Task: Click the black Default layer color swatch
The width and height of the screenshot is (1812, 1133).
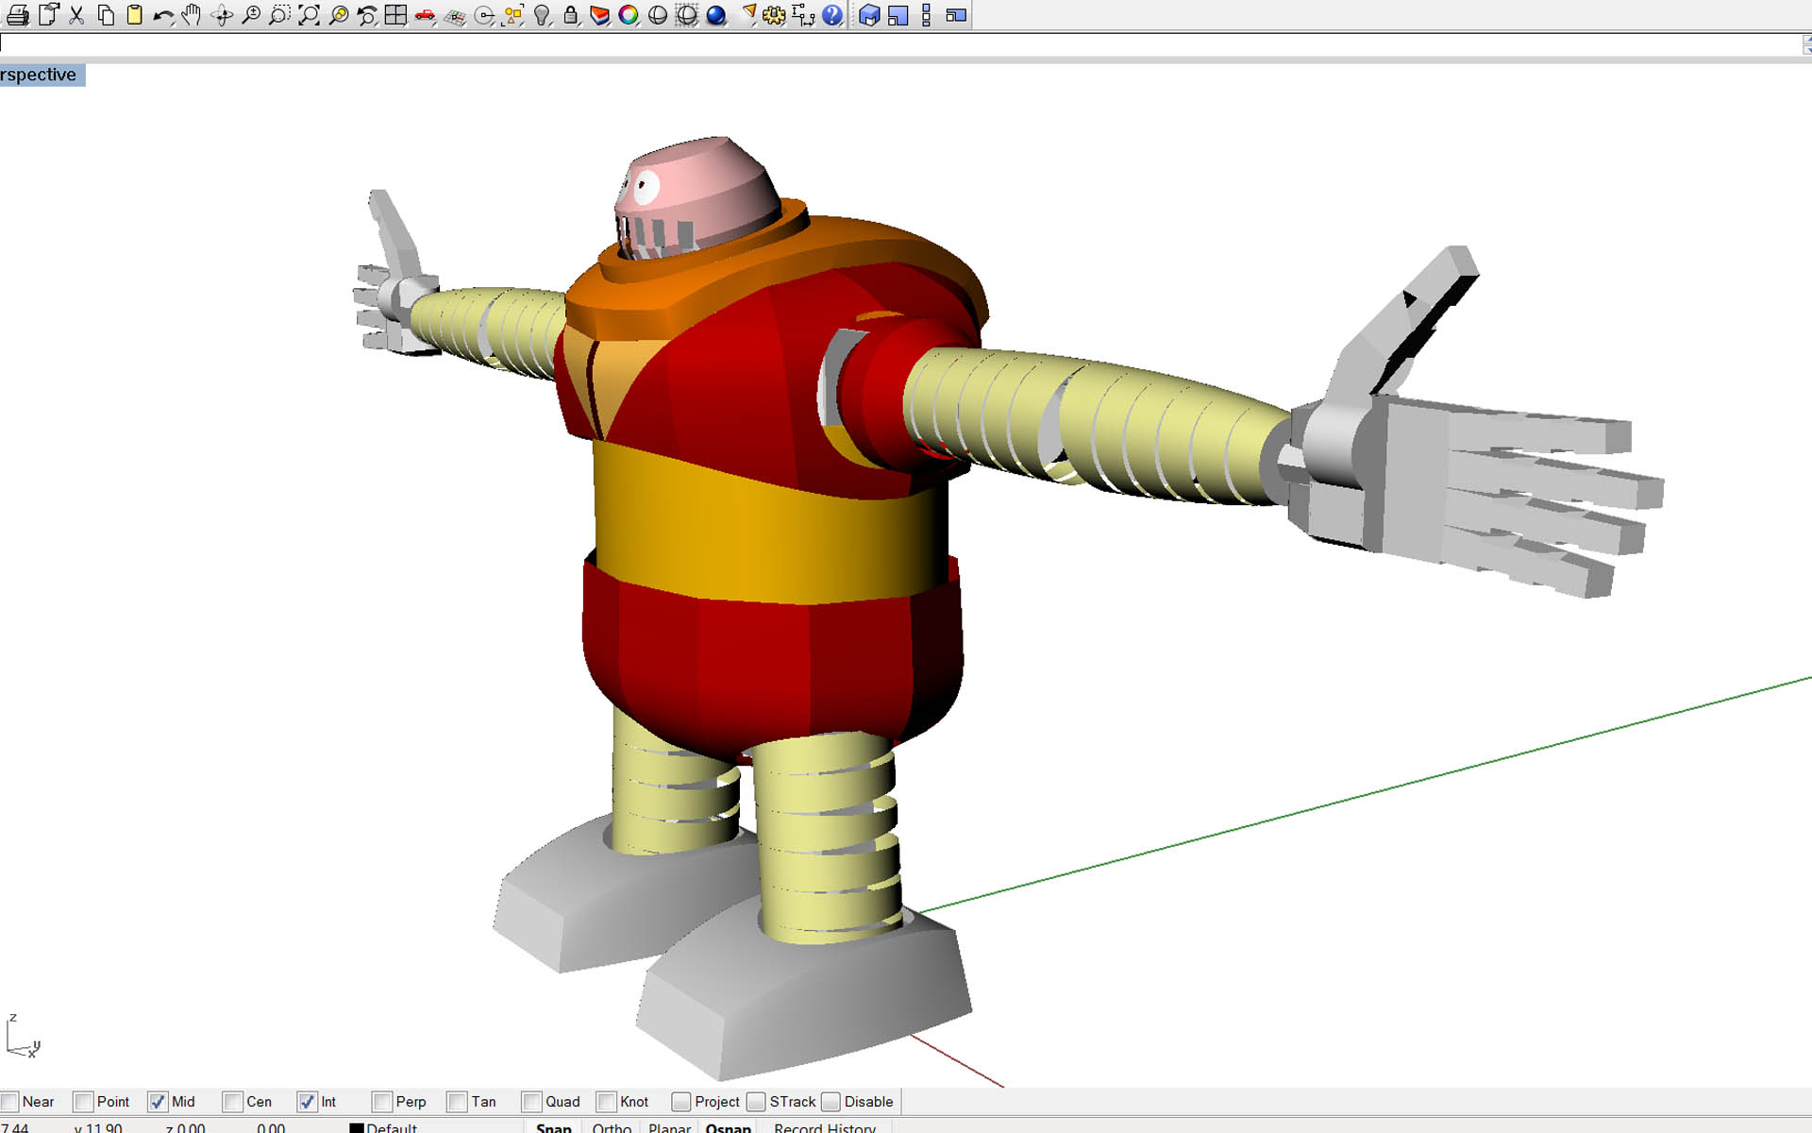Action: (357, 1128)
